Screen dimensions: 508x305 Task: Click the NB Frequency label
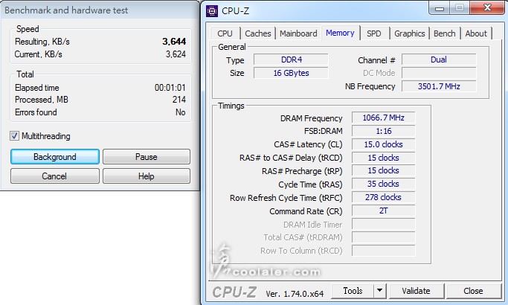point(370,86)
